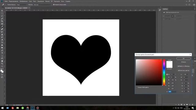Select the H hue radio button
Viewport: 196px width, 110px height.
click(x=167, y=74)
